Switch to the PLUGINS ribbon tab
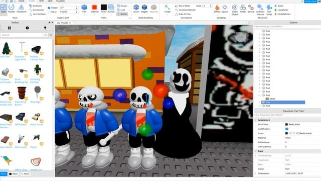321x181 pixels. pyautogui.click(x=60, y=1)
